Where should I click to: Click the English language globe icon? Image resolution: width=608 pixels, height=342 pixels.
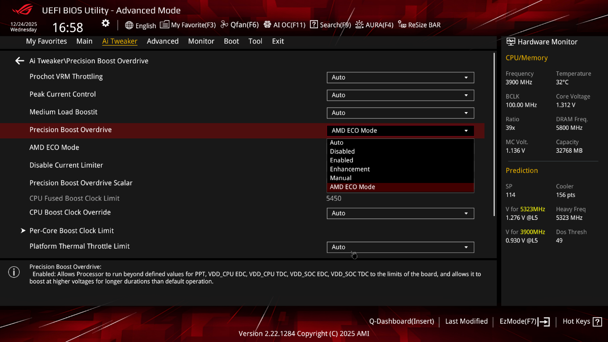pyautogui.click(x=129, y=25)
